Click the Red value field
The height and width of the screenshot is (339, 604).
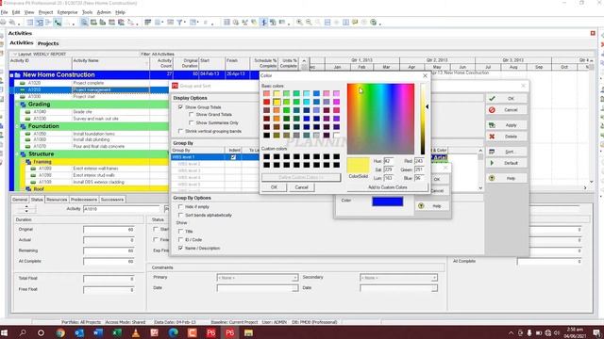[419, 161]
